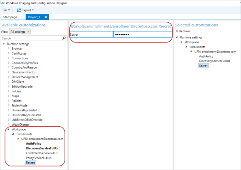
Task: Expand the Certificates node arrow
Action: 9,54
